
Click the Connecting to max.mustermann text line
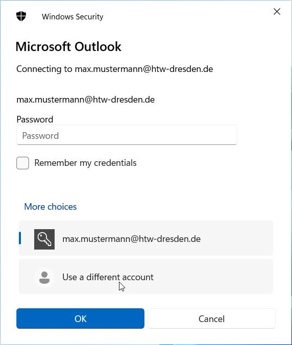point(115,69)
